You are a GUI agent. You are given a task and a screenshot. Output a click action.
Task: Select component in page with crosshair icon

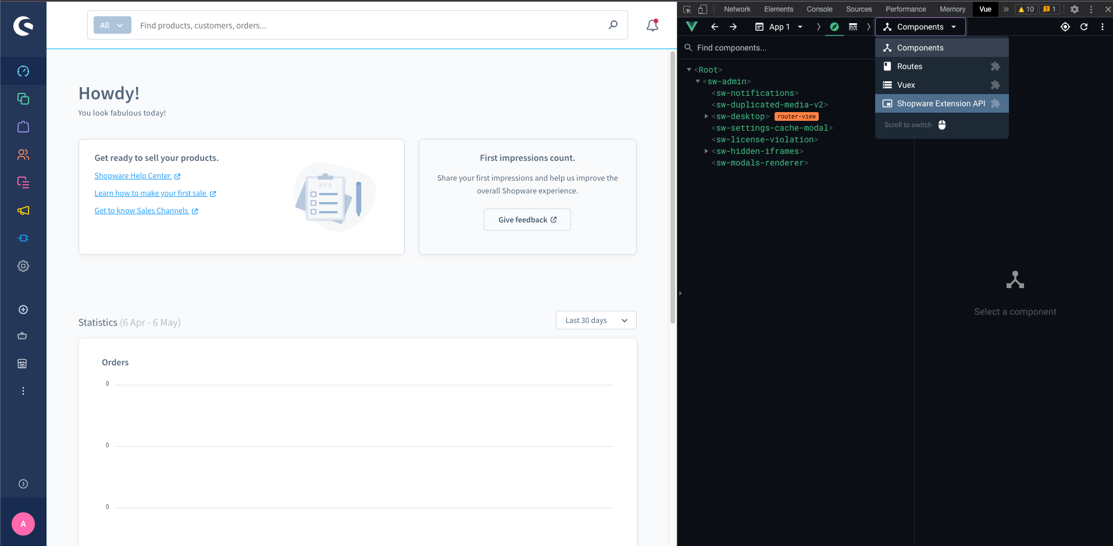[x=1065, y=27]
